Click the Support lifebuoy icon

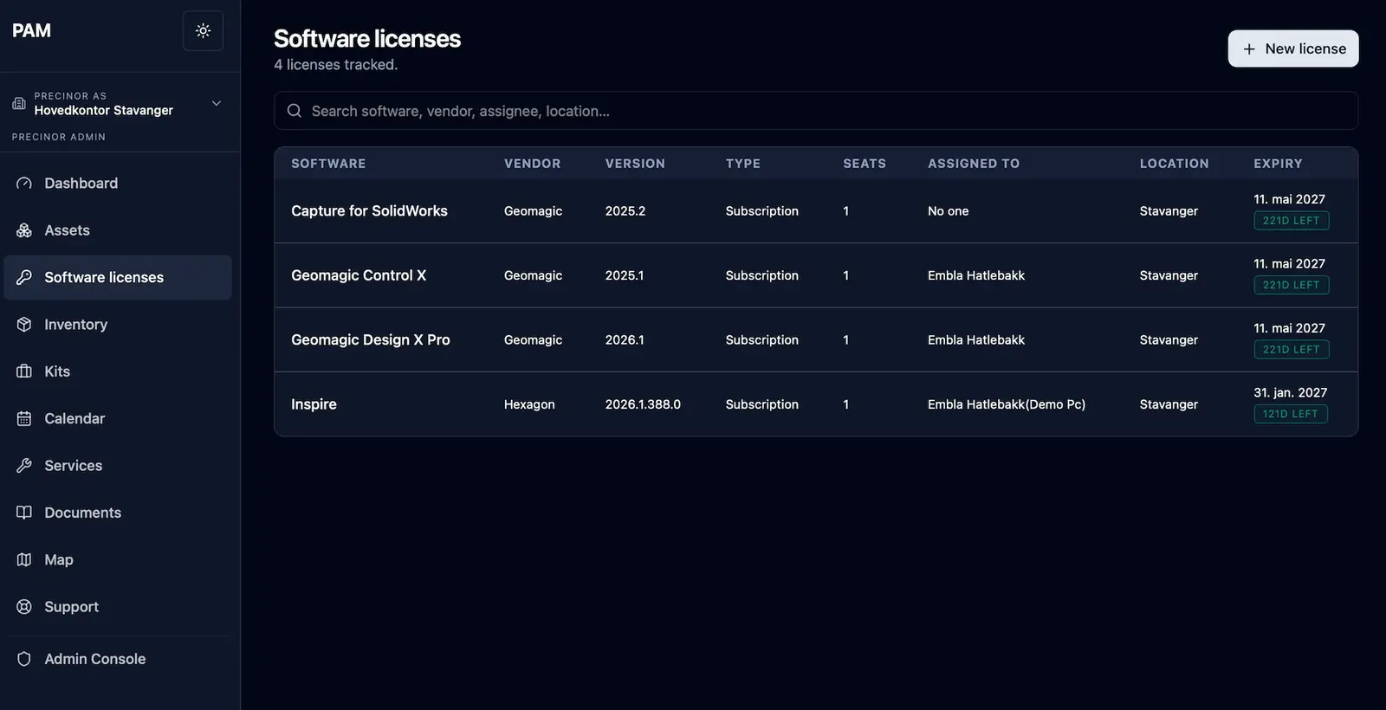(24, 607)
